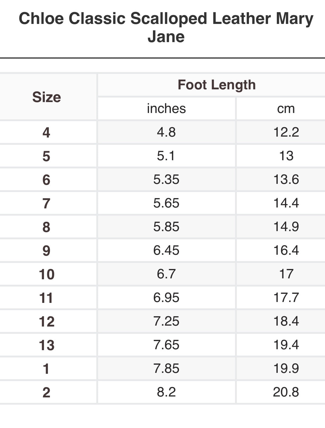
Task: Select size 10 in the Size column
Action: [x=47, y=274]
